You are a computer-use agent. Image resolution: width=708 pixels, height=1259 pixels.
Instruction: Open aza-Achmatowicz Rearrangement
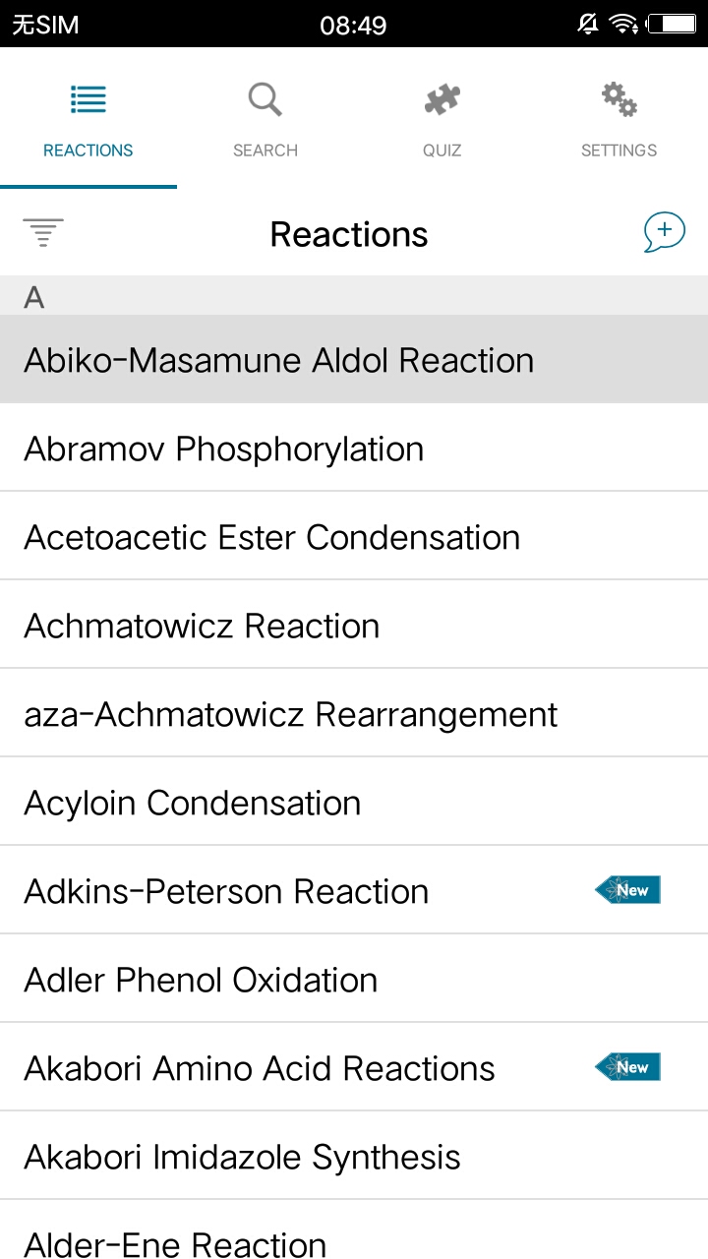[x=291, y=714]
